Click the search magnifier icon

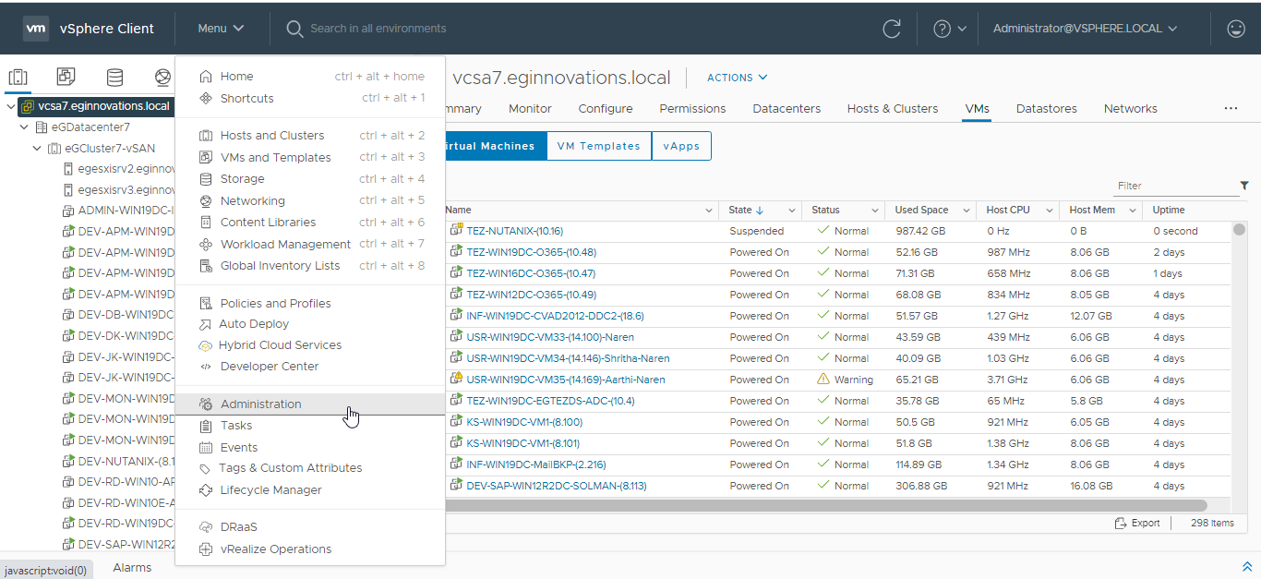tap(294, 29)
